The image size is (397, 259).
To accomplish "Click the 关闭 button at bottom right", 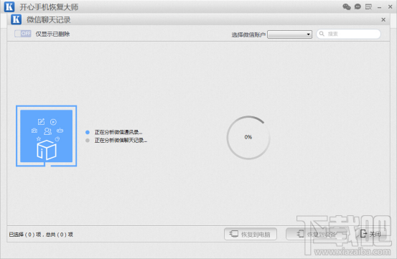I will (370, 234).
